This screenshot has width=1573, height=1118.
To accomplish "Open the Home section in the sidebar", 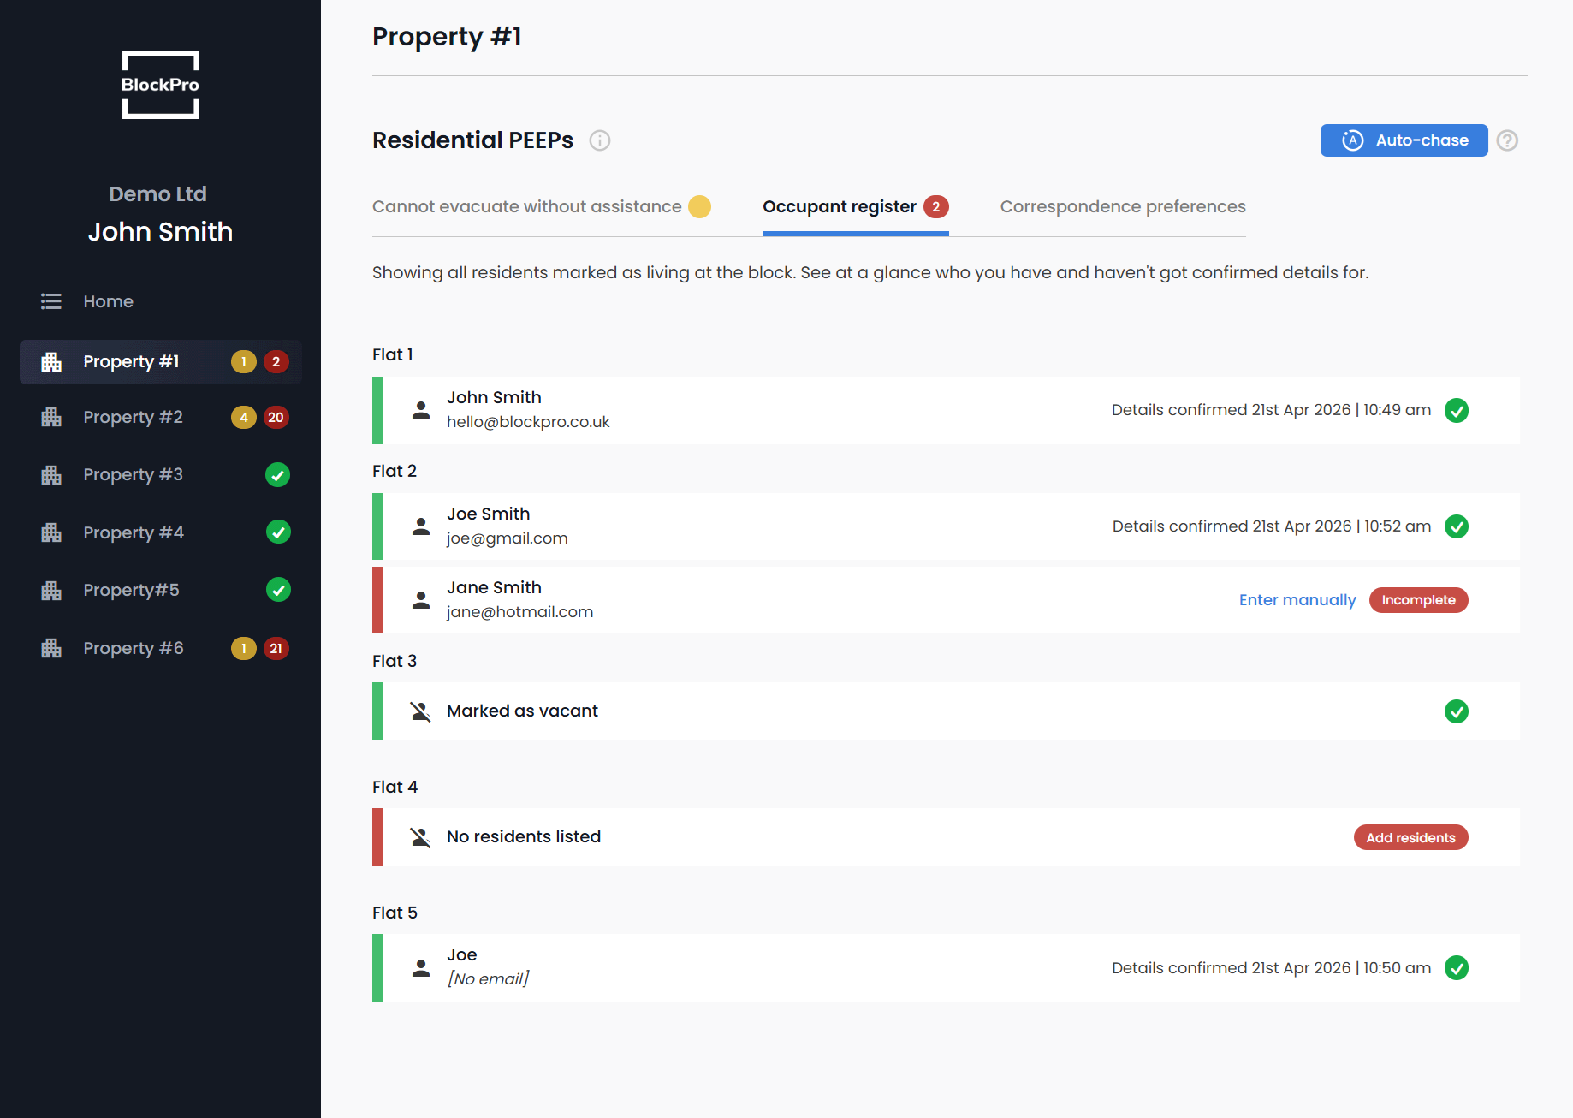I will coord(108,301).
